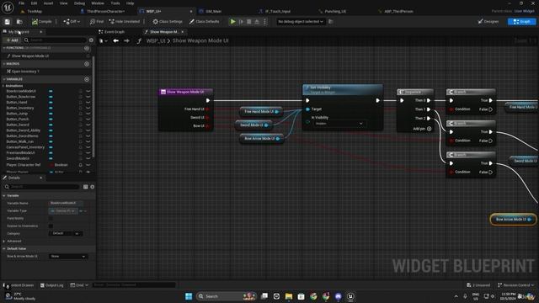Switch to the TestMap tab

point(35,11)
